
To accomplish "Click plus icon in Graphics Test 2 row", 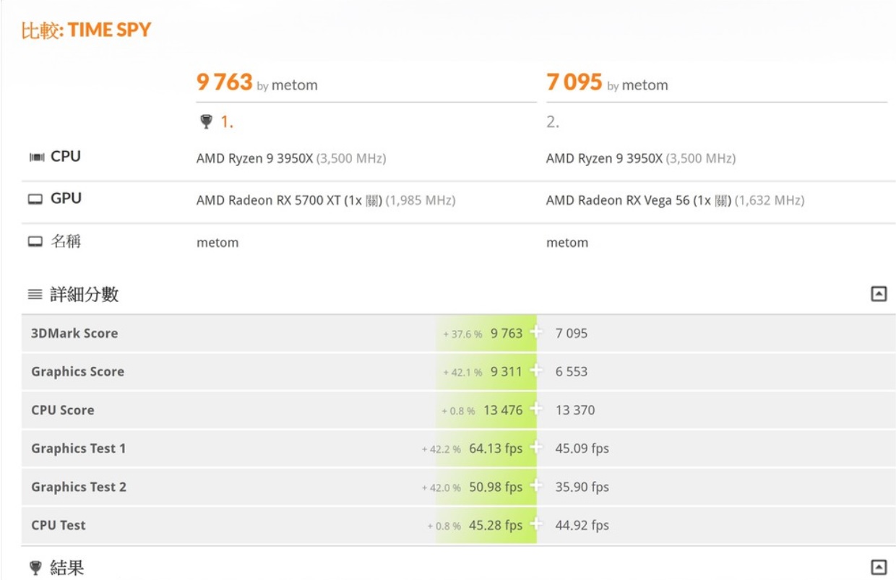I will point(535,486).
